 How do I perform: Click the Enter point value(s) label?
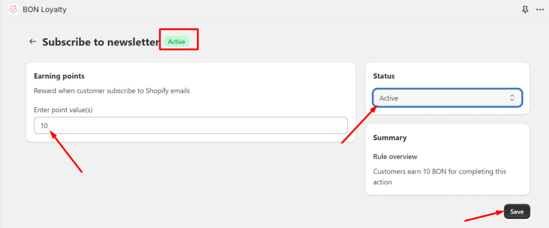point(63,109)
